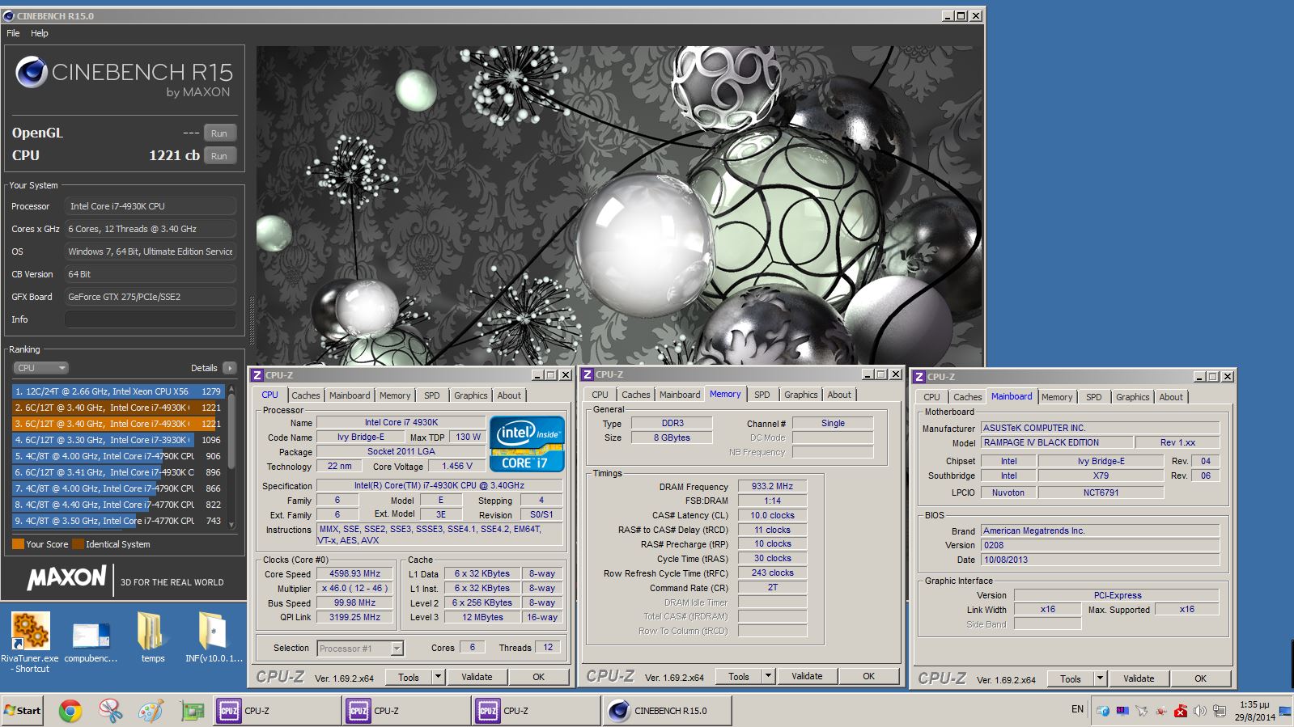Run the OpenGL benchmark
The image size is (1294, 727).
pyautogui.click(x=219, y=133)
